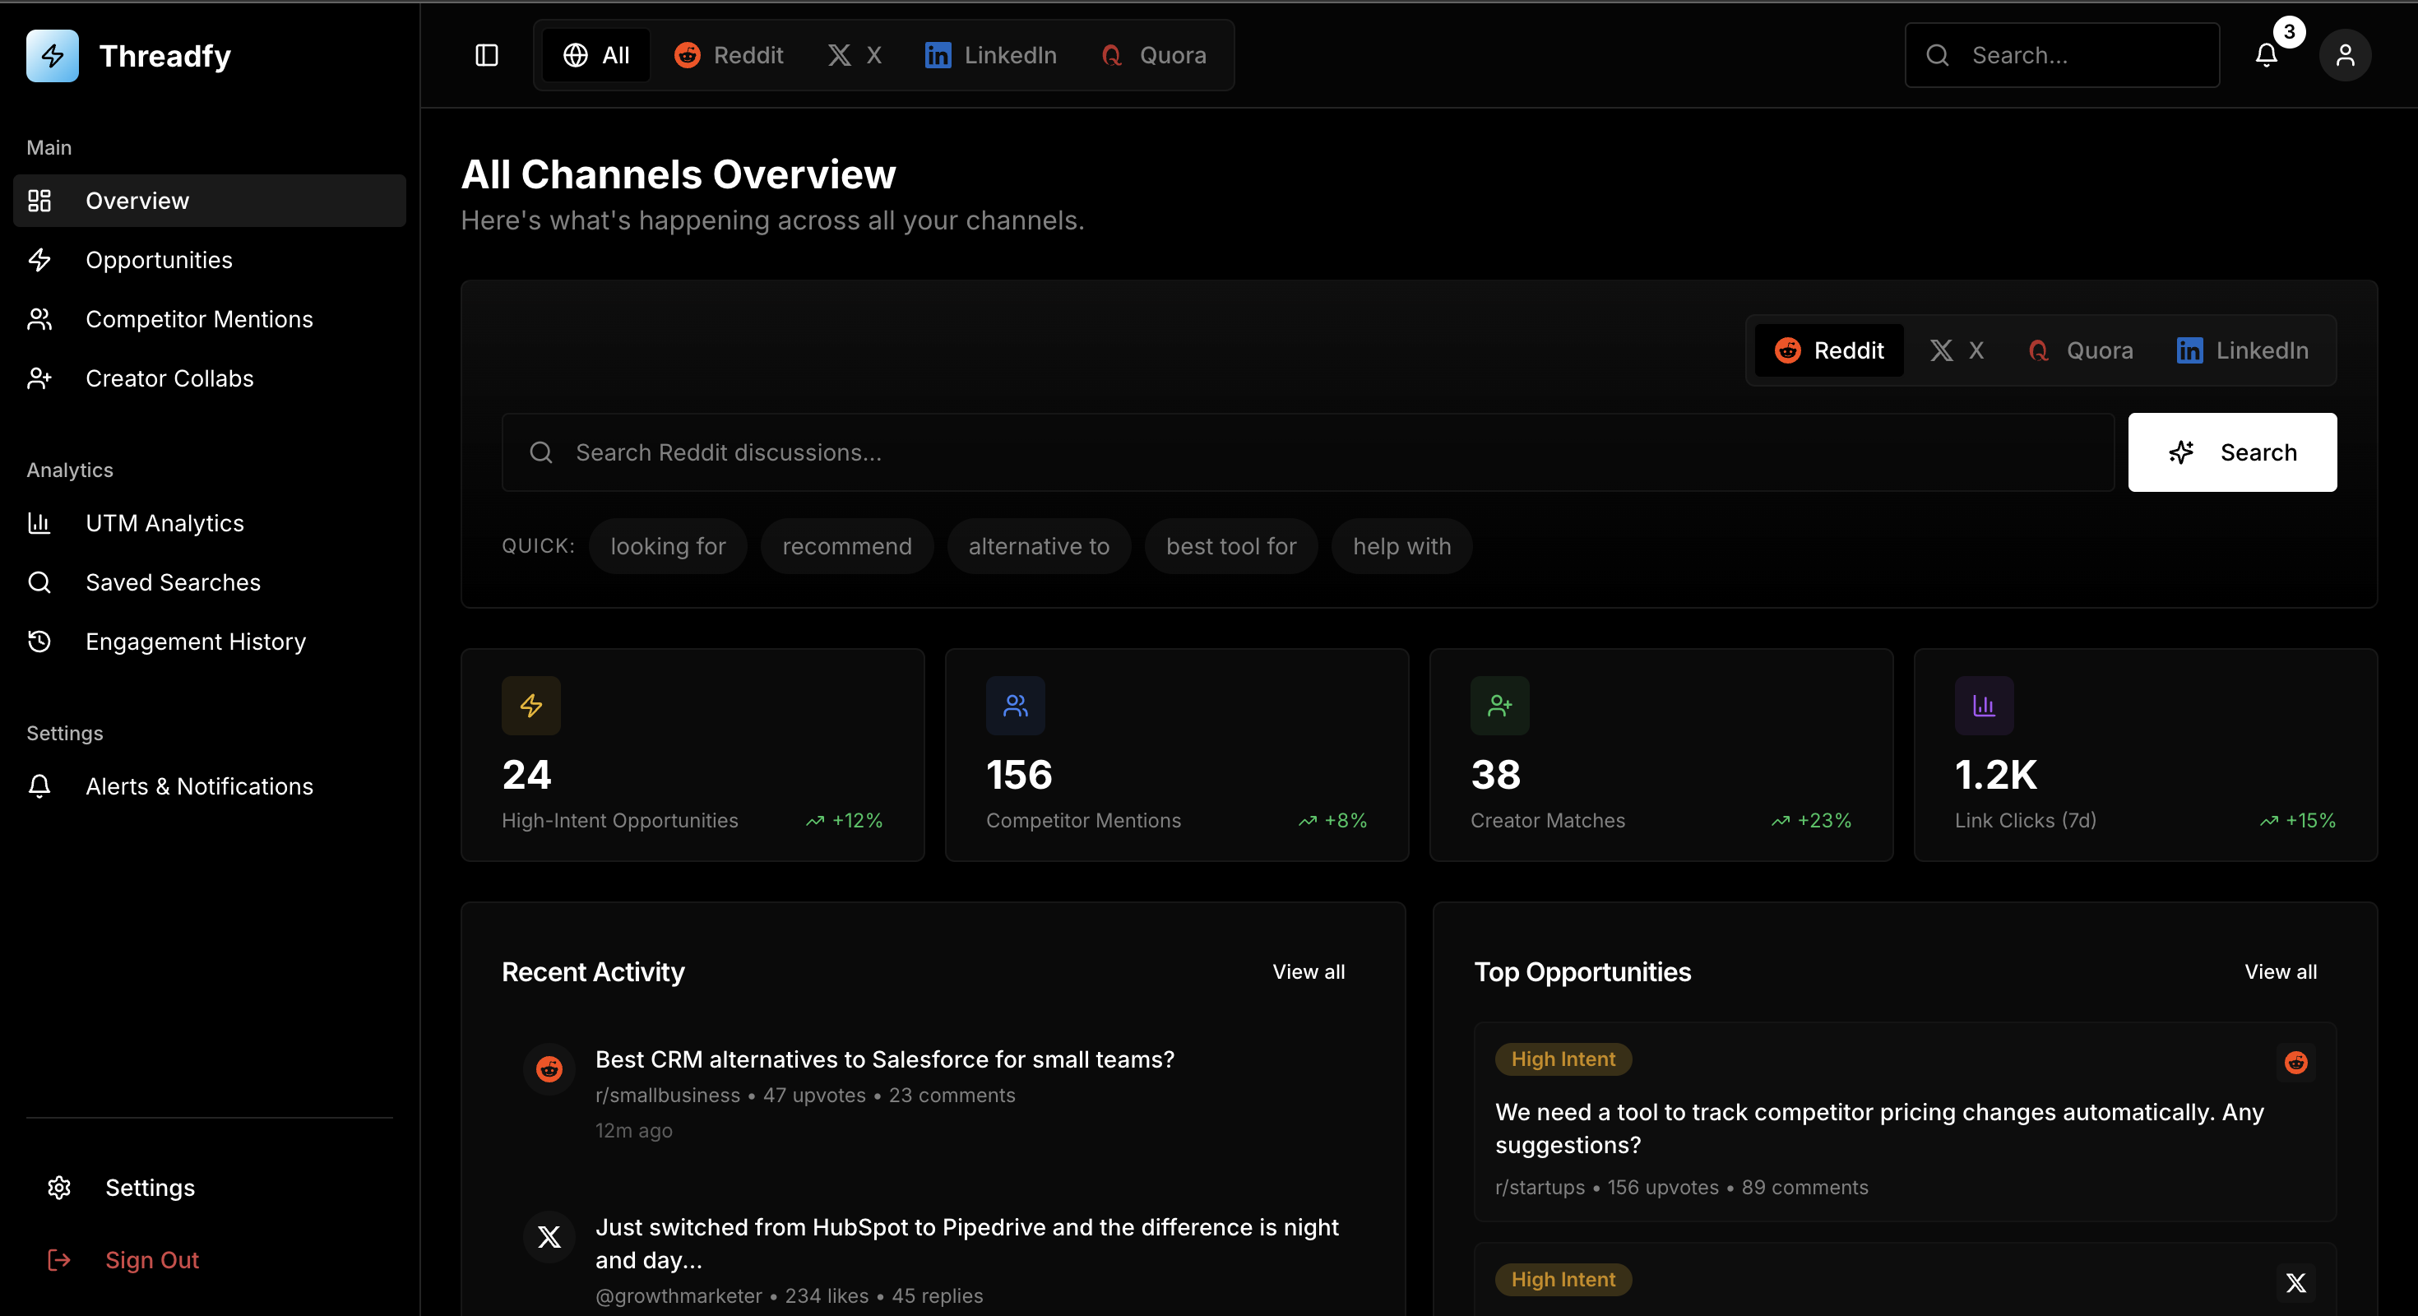The image size is (2418, 1316).
Task: Select LinkedIn in search panel platform selector
Action: point(2243,350)
